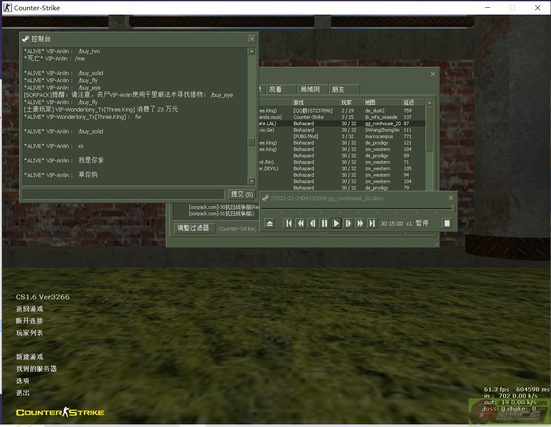The height and width of the screenshot is (427, 551).
Task: Click the fast rewind button in demo player
Action: pyautogui.click(x=300, y=223)
